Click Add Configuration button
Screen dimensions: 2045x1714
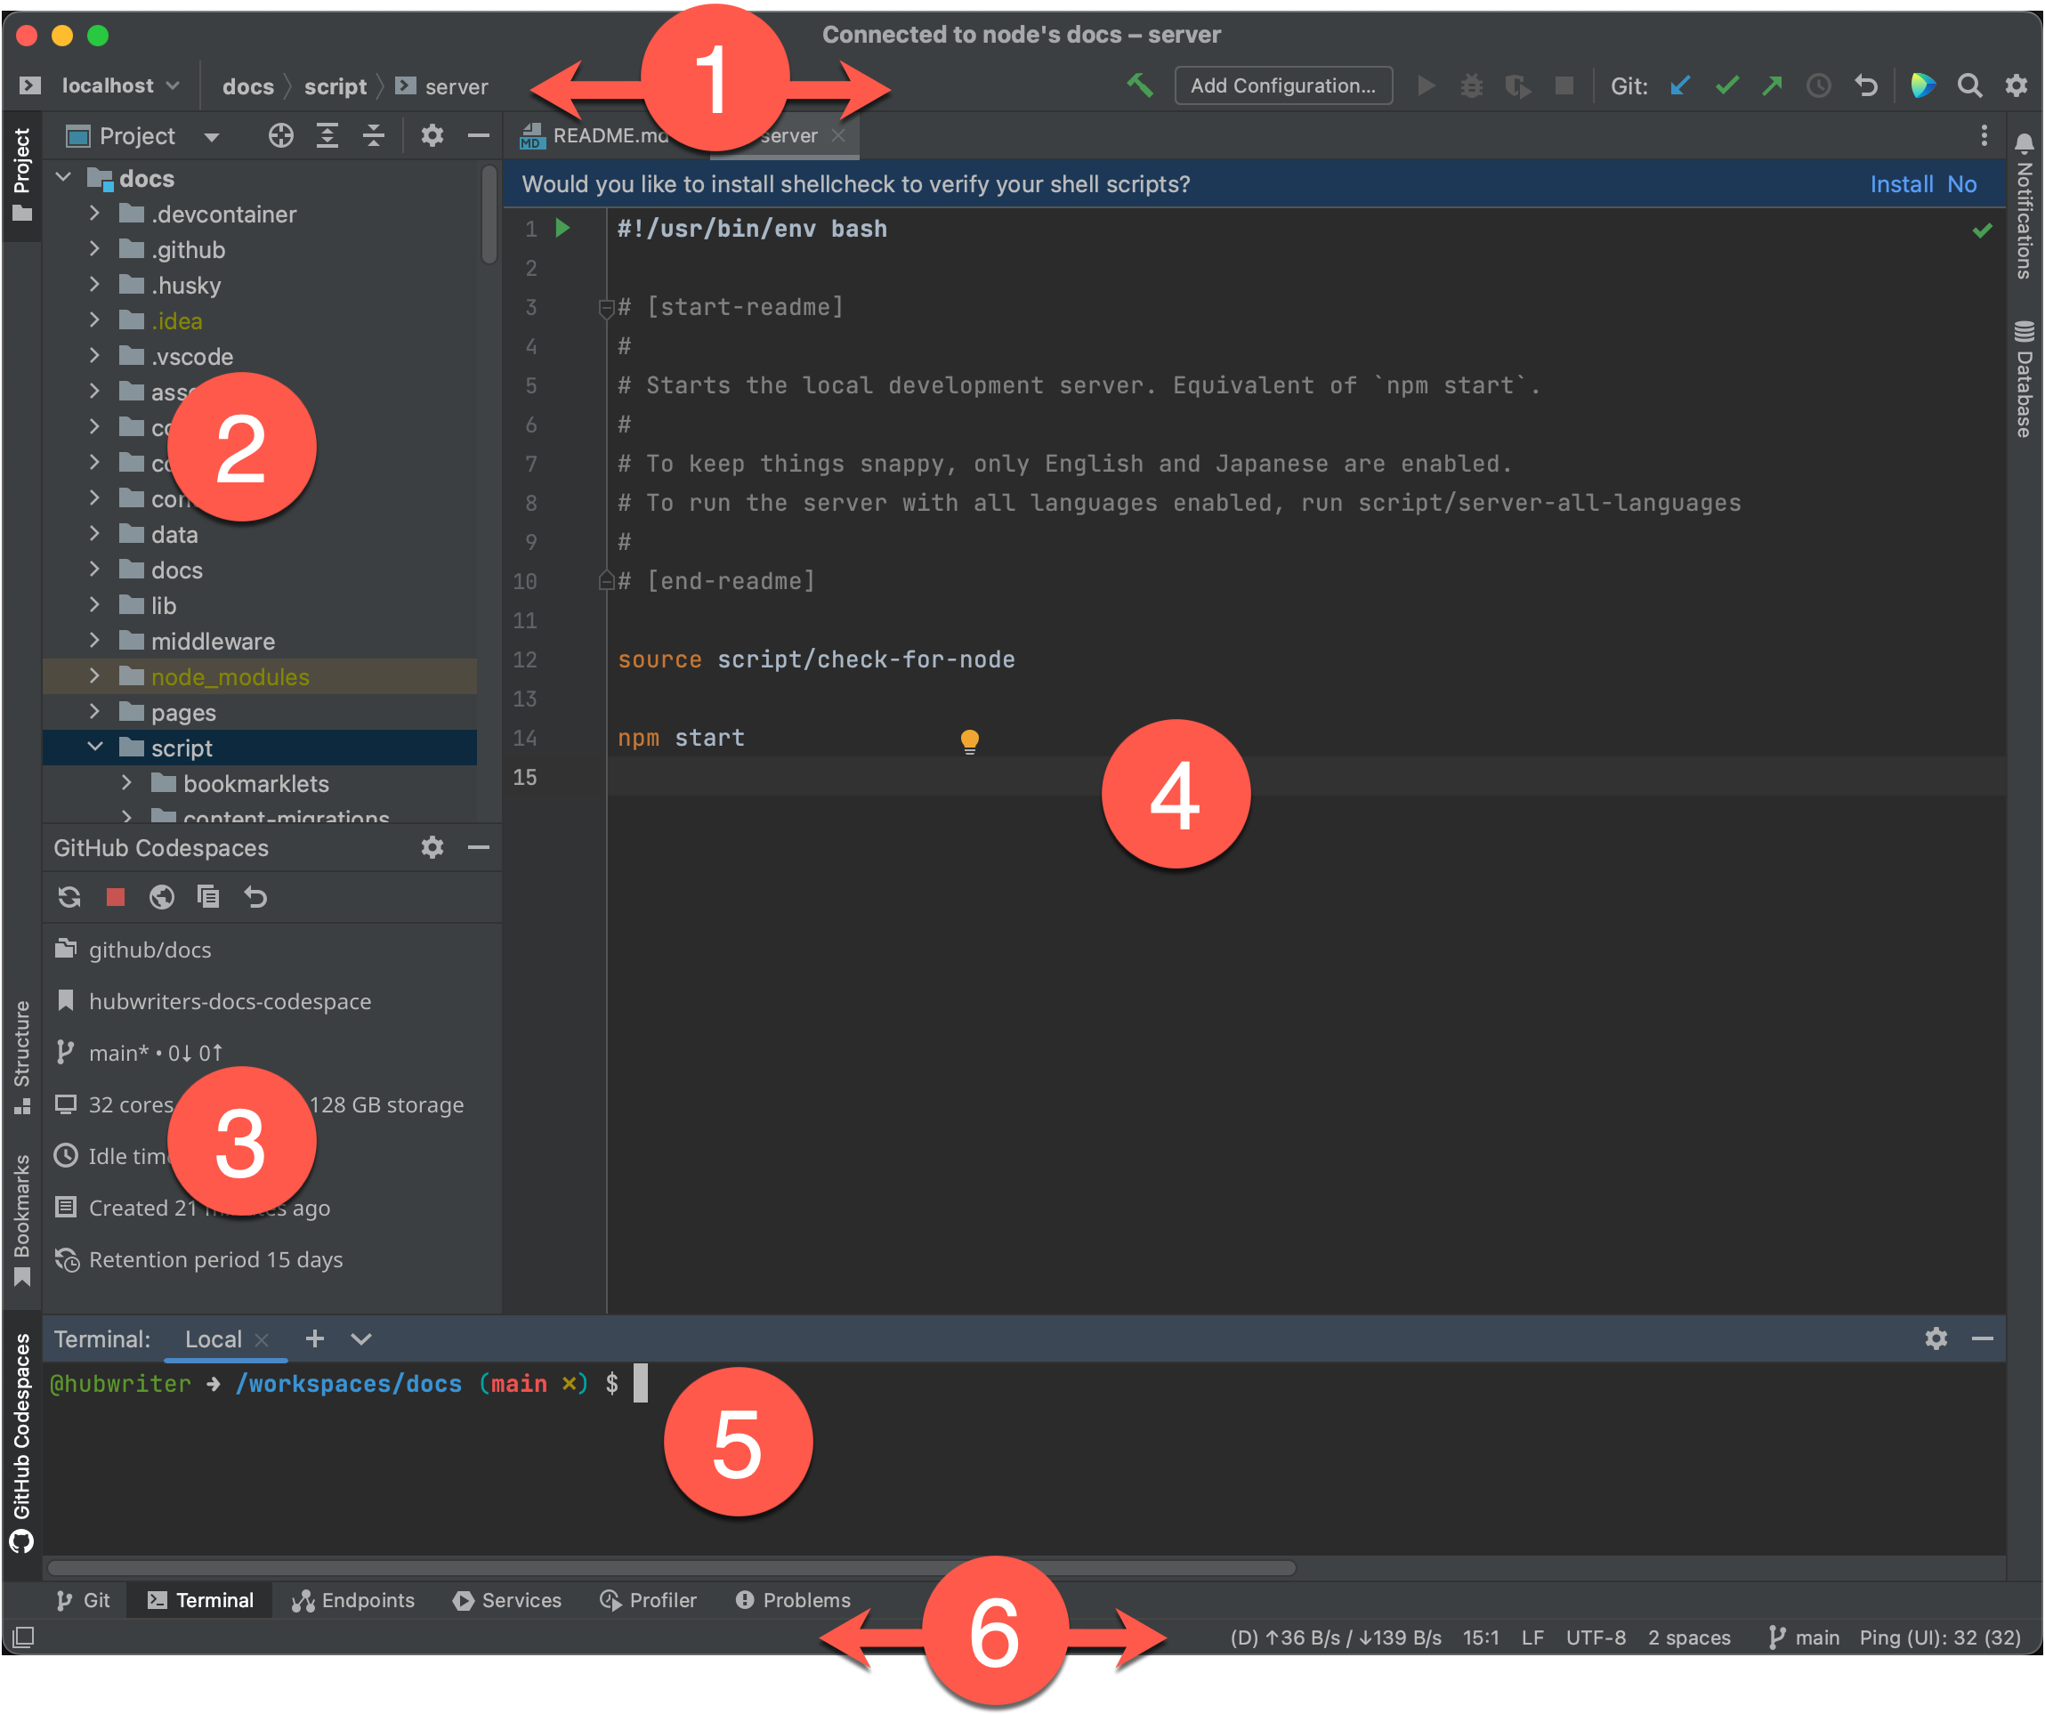tap(1282, 85)
